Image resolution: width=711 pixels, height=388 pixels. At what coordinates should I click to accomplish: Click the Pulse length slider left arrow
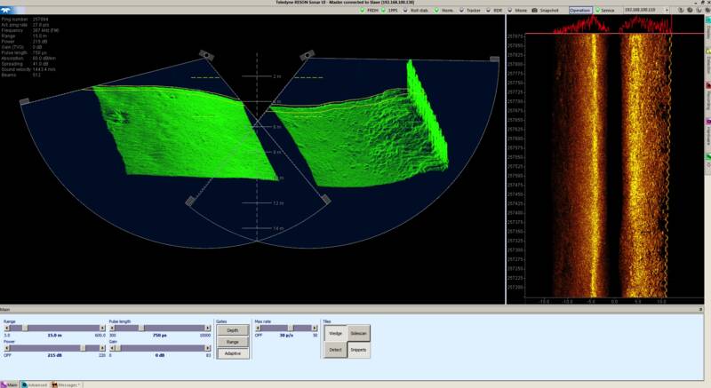[x=111, y=328]
